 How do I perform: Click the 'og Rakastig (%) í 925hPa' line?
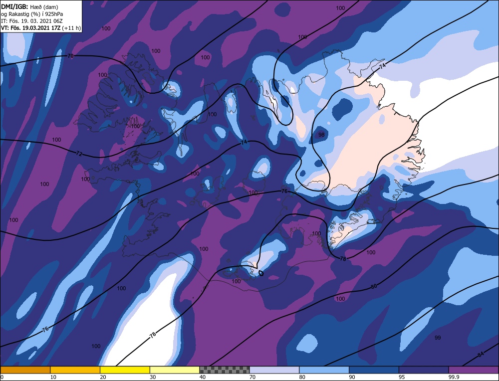pos(32,13)
